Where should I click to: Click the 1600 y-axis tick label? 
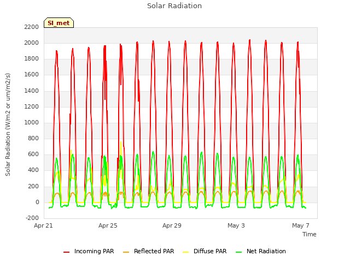point(32,74)
